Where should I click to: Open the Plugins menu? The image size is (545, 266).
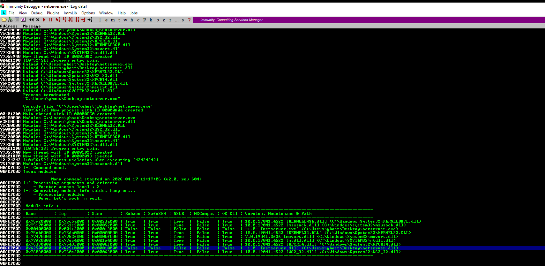[x=53, y=13]
